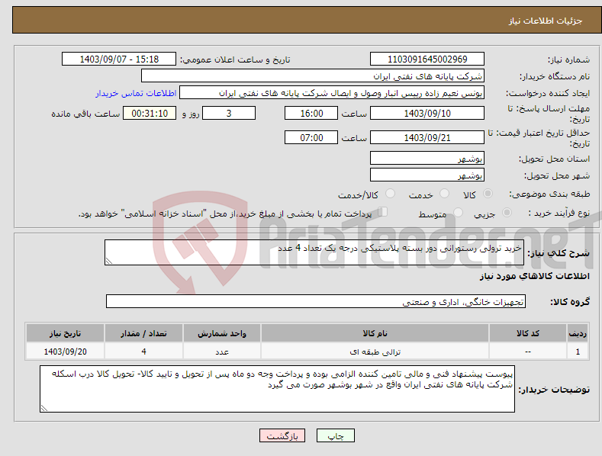Click the resize grip of buyer notes box

(x=44, y=408)
